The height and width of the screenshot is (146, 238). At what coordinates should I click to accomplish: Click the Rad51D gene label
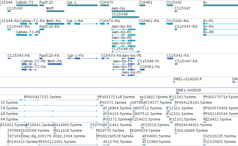tap(46, 3)
